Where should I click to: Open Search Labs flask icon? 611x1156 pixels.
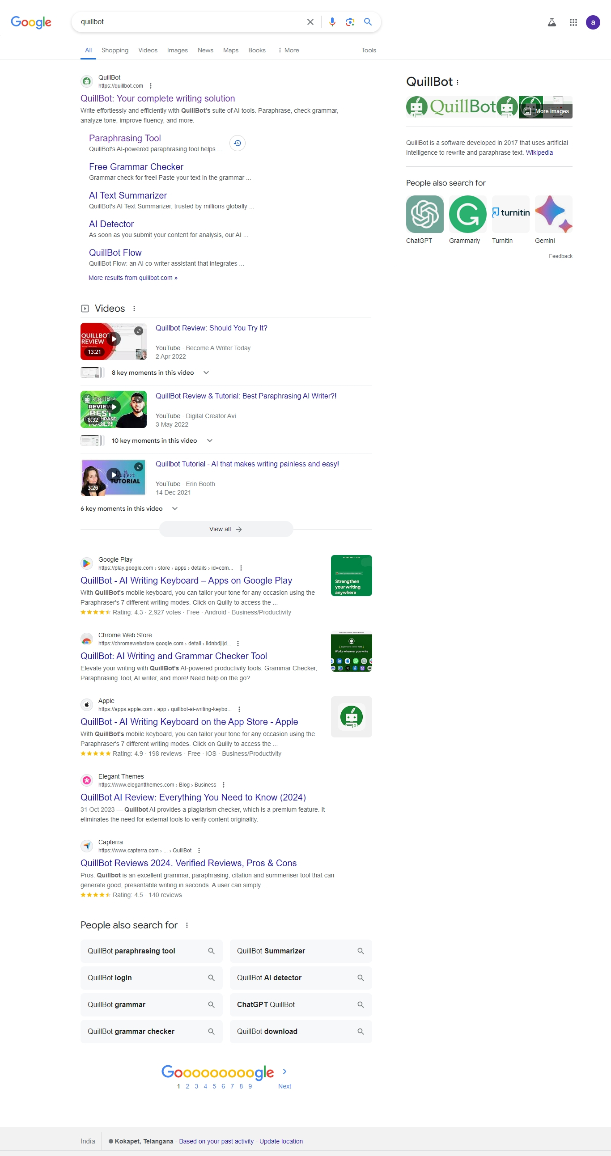point(552,22)
